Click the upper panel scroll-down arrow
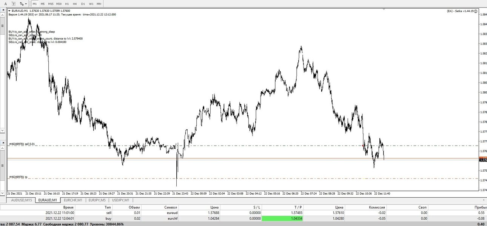The width and height of the screenshot is (487, 226). click(3, 131)
